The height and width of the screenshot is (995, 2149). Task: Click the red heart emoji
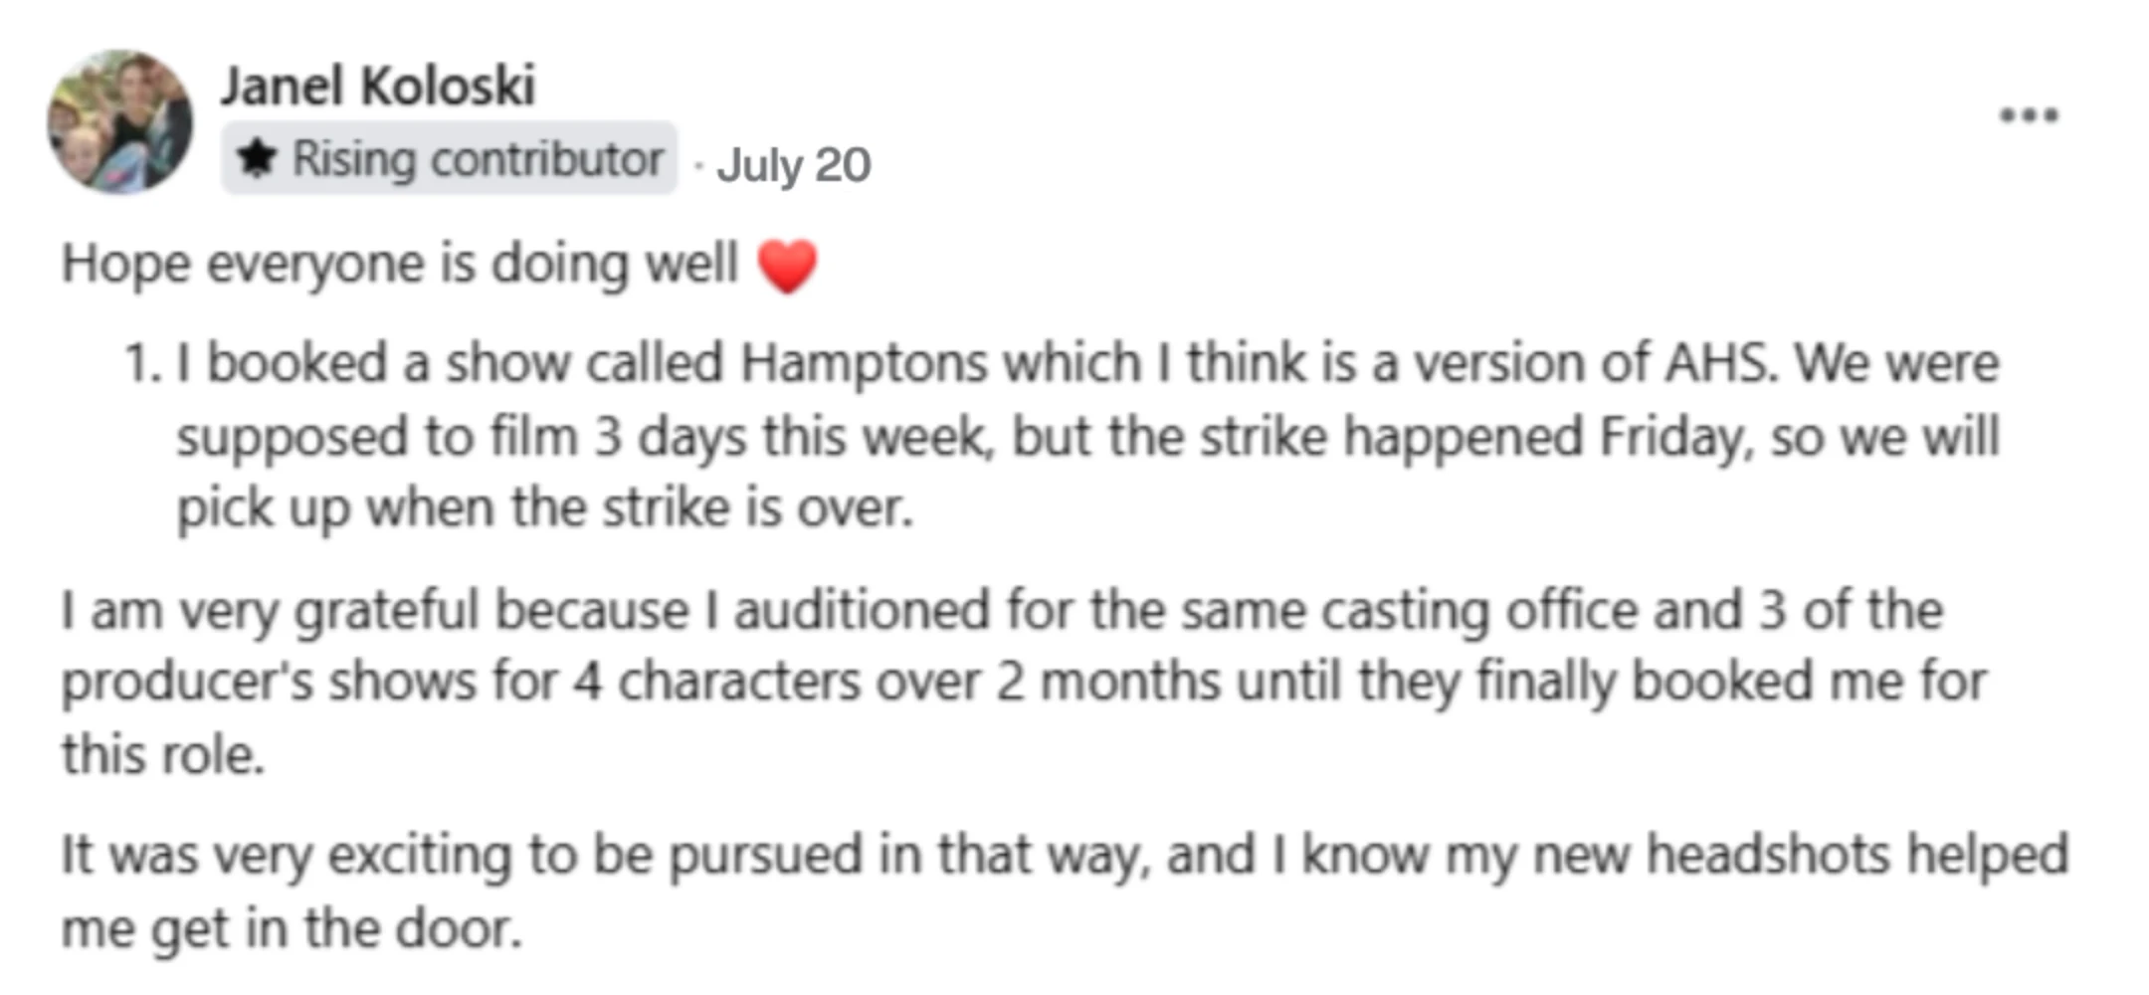(787, 267)
